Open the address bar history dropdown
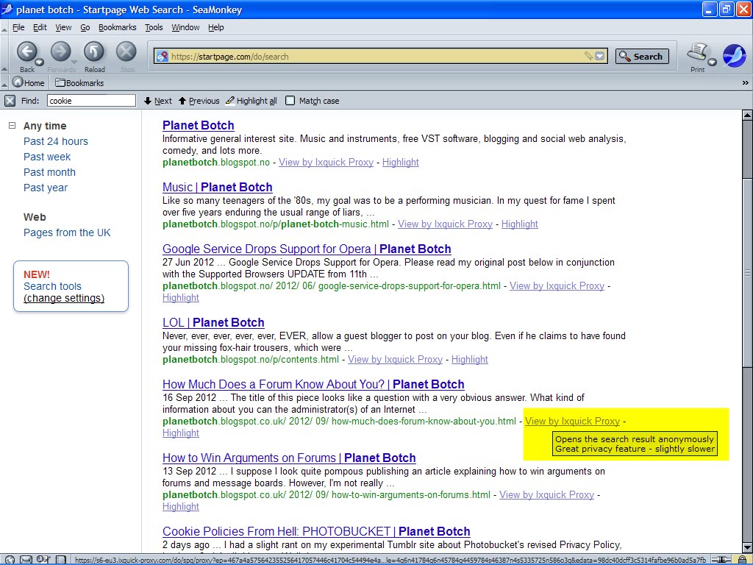The image size is (753, 565). pyautogui.click(x=600, y=56)
